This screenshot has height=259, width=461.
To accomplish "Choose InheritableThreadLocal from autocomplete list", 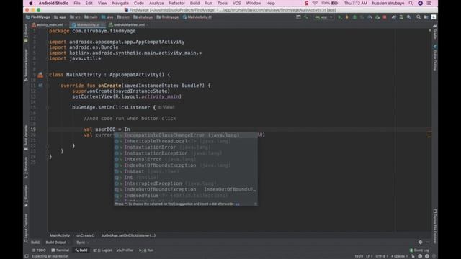I will click(x=186, y=141).
